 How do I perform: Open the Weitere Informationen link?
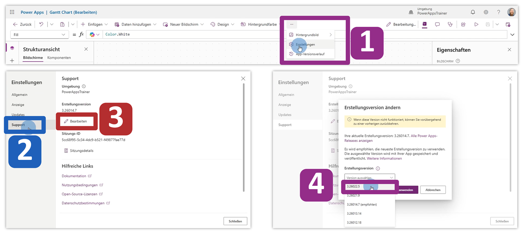[384, 159]
